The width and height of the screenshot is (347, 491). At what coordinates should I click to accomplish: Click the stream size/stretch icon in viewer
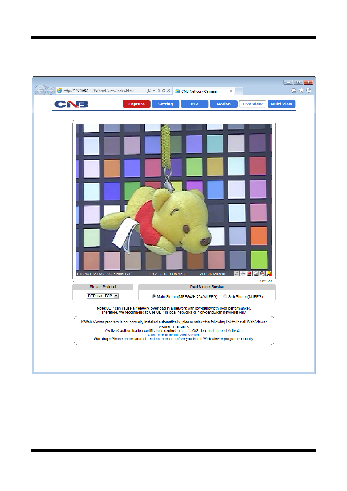[236, 274]
